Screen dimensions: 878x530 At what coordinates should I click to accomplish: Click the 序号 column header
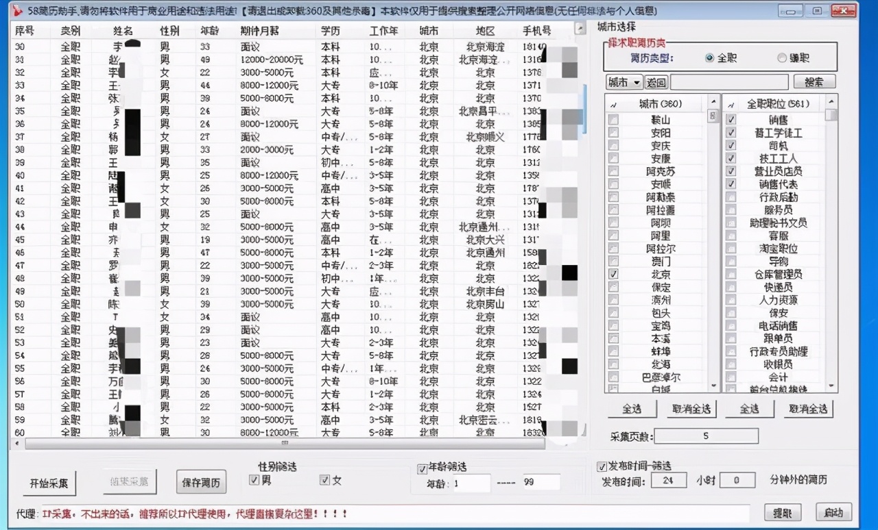[x=30, y=31]
